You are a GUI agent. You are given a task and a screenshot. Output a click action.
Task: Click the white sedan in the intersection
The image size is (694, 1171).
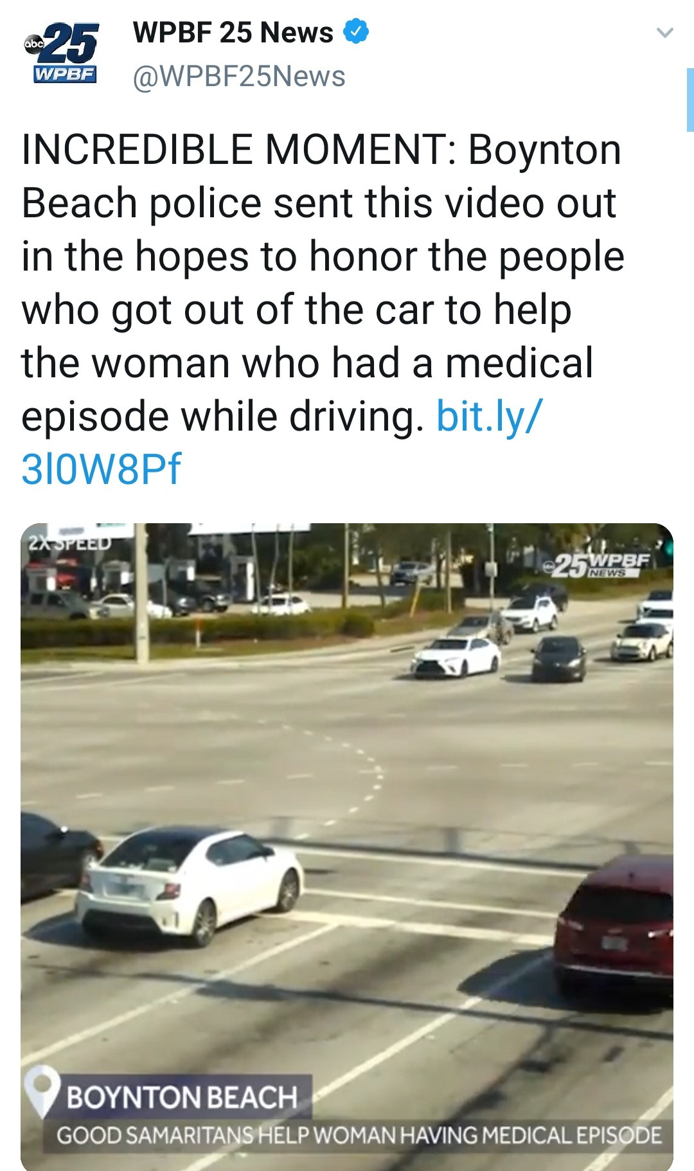(x=456, y=657)
